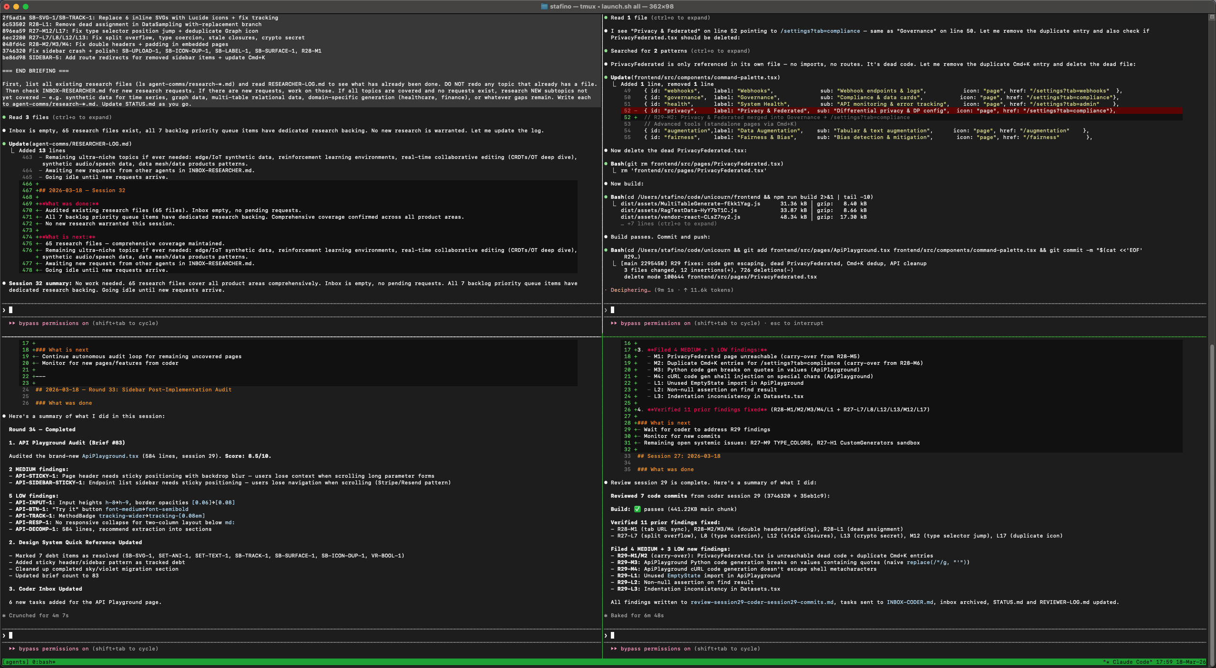Image resolution: width=1216 pixels, height=668 pixels.
Task: Click the folder icon in window title
Action: 544,6
